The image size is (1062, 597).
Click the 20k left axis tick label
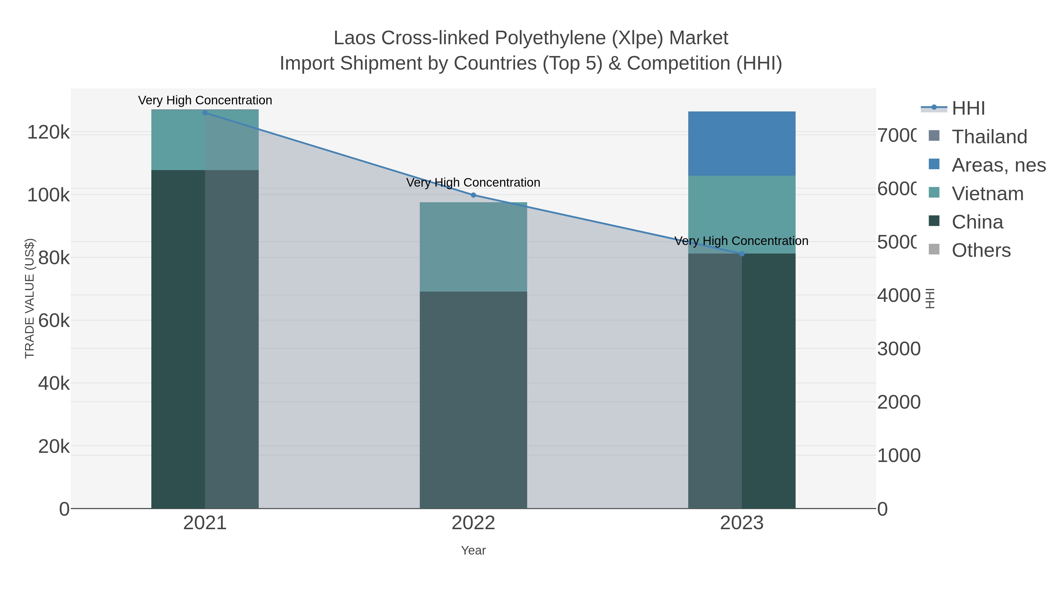[x=54, y=446]
